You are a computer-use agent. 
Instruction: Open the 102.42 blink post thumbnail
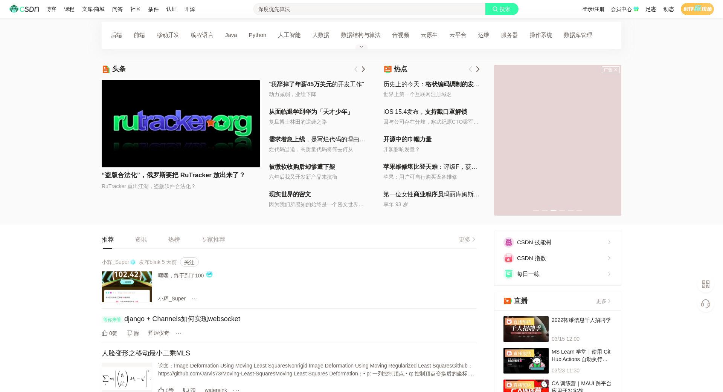pyautogui.click(x=127, y=287)
